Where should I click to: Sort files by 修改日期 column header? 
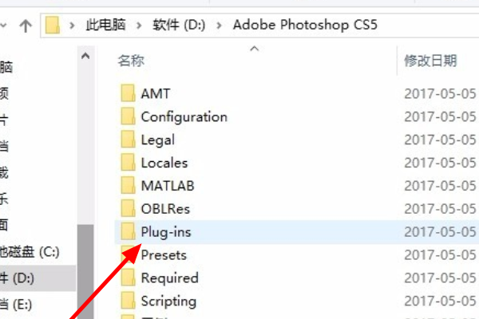430,60
